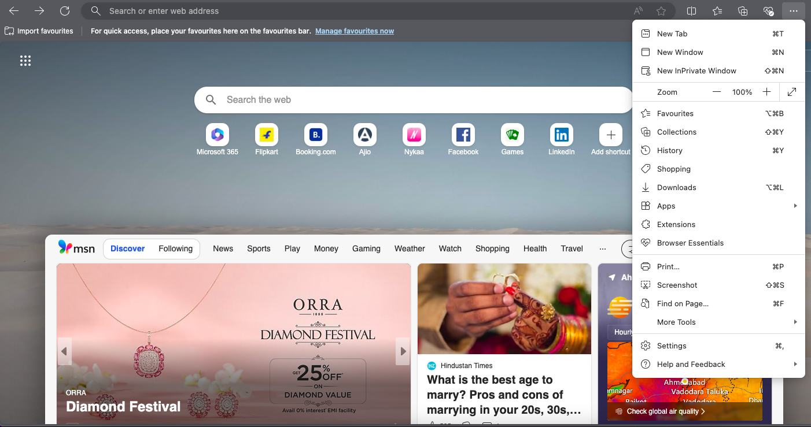Open the Microsoft 365 shortcut
Viewport: 811px width, 427px height.
tap(218, 140)
